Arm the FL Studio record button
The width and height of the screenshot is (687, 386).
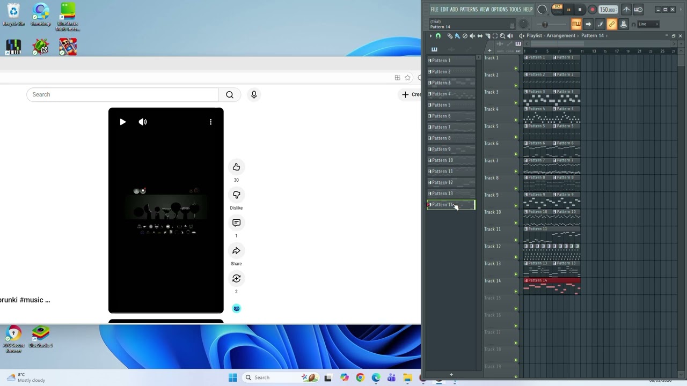[x=592, y=10]
